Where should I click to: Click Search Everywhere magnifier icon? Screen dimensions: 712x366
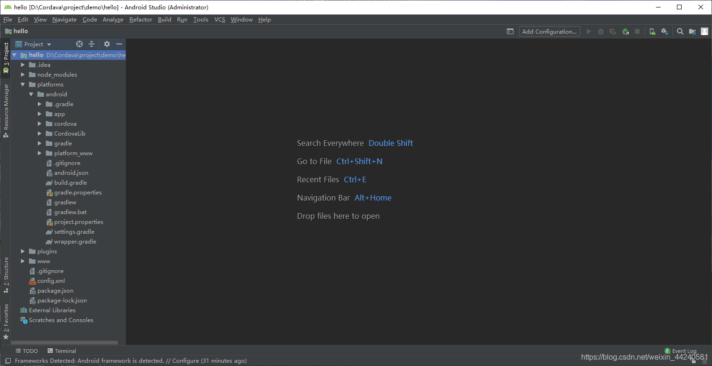[680, 31]
